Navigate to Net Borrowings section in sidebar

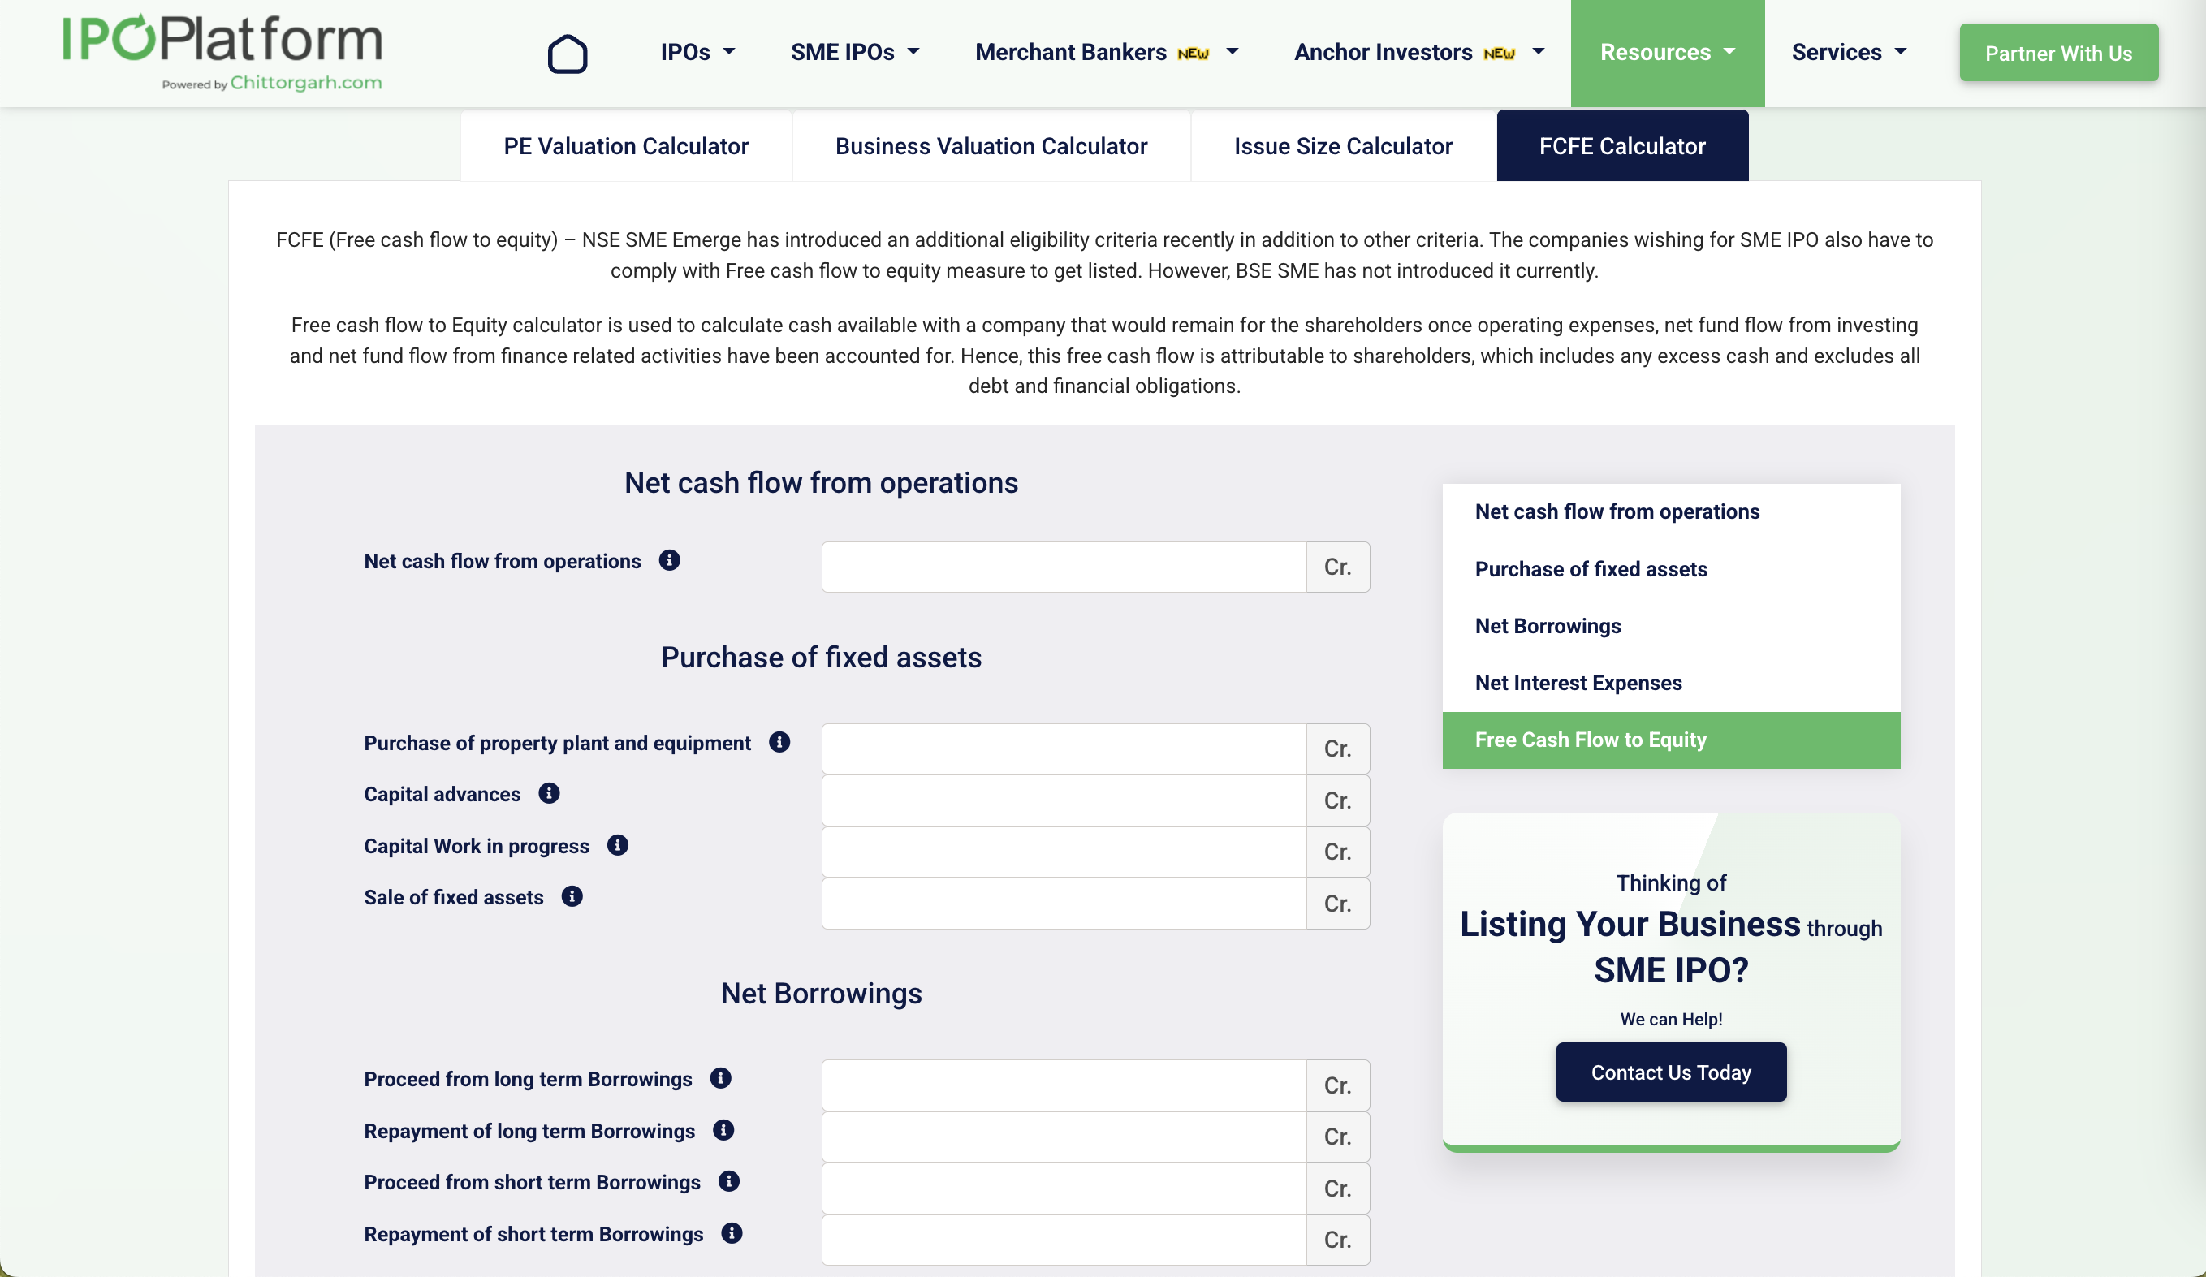1549,625
